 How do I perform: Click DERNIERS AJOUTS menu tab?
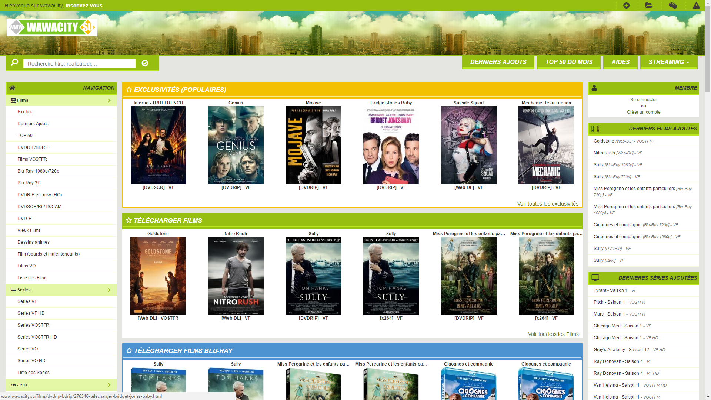(x=498, y=62)
